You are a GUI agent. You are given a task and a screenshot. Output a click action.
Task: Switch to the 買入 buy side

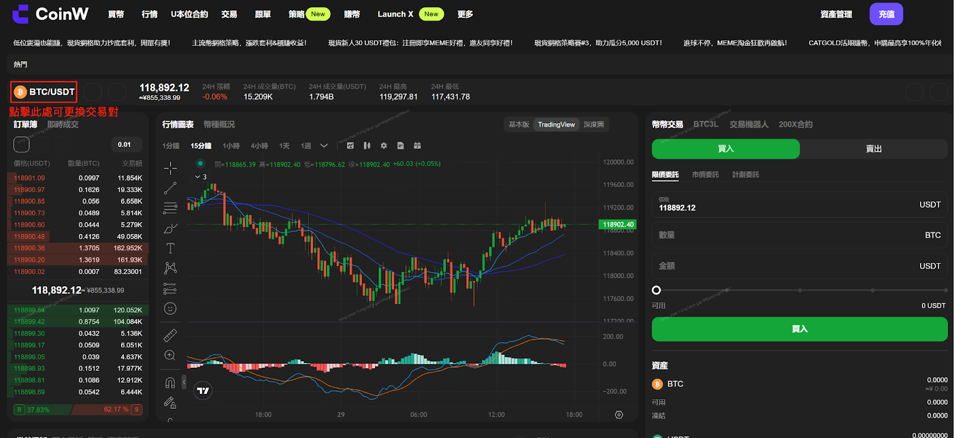pyautogui.click(x=726, y=149)
